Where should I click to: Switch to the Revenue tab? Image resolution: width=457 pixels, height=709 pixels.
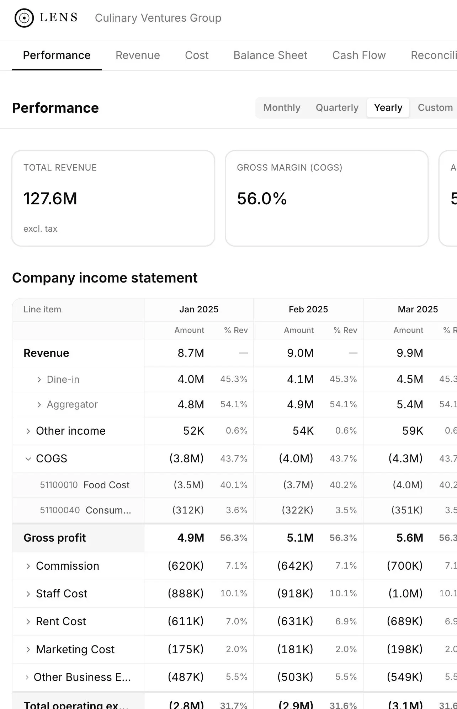pyautogui.click(x=138, y=55)
